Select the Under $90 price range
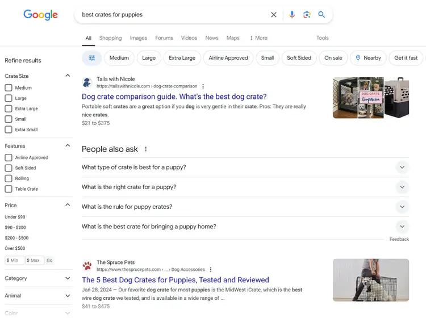The height and width of the screenshot is (318, 426). coord(15,217)
